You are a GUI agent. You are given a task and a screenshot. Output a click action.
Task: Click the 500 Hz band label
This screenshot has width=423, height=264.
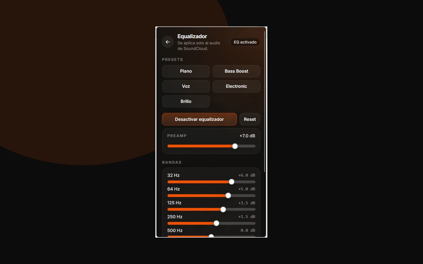coord(175,231)
